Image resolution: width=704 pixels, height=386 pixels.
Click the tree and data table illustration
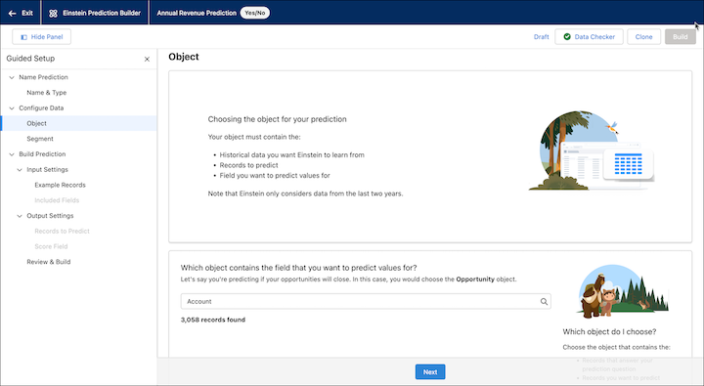(x=591, y=150)
